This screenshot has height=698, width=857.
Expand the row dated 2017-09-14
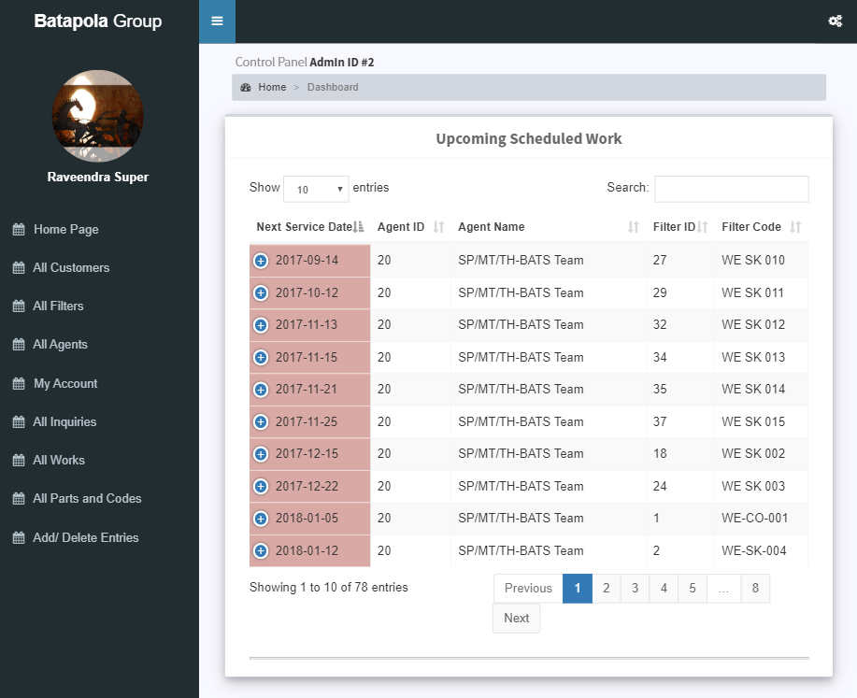click(x=261, y=261)
